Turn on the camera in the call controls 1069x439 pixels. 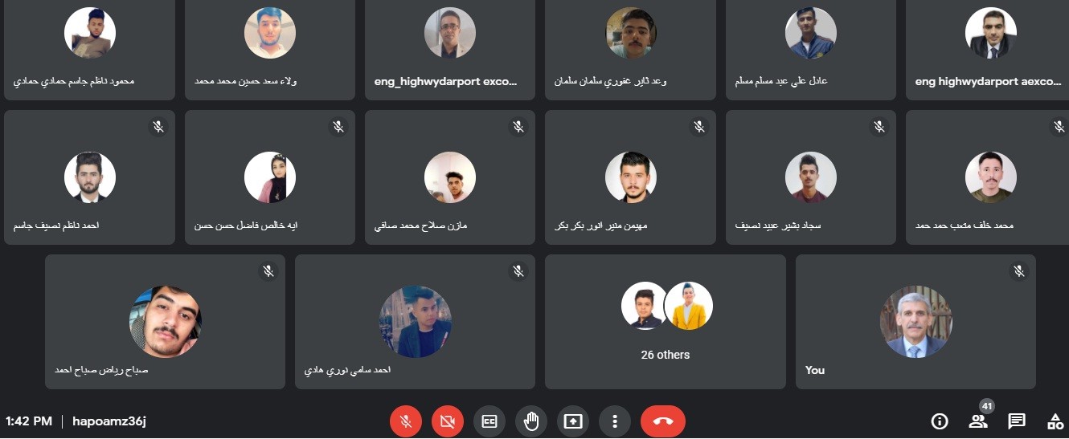point(448,421)
